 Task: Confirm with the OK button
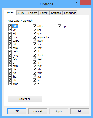point(17,111)
